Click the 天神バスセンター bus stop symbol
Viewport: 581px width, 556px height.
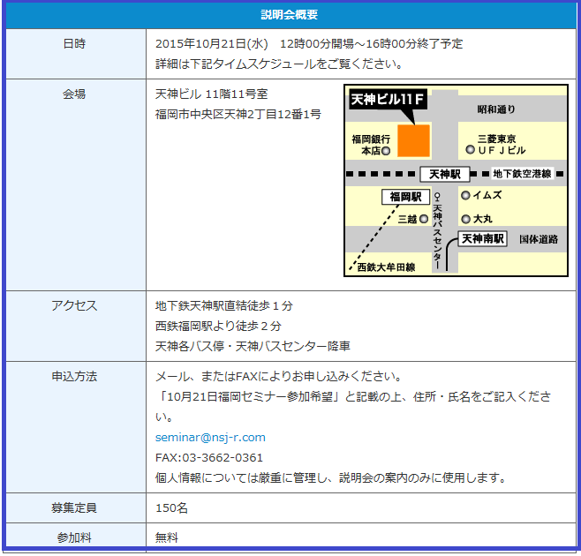[x=437, y=196]
